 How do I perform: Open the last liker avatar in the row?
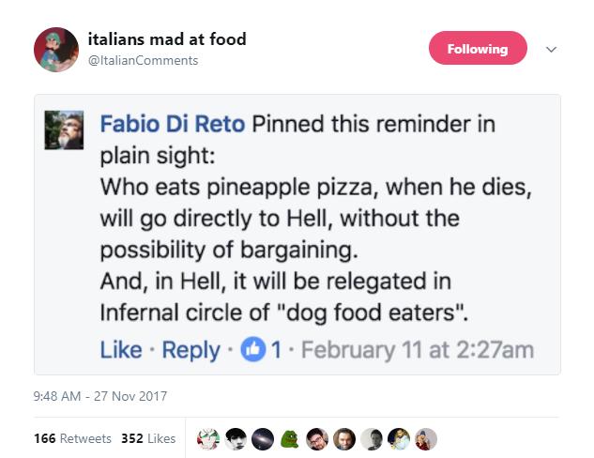tap(427, 438)
